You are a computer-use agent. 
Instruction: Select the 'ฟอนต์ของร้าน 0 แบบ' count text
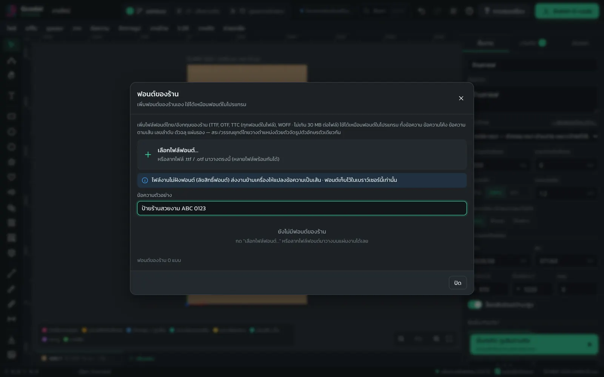tap(159, 260)
